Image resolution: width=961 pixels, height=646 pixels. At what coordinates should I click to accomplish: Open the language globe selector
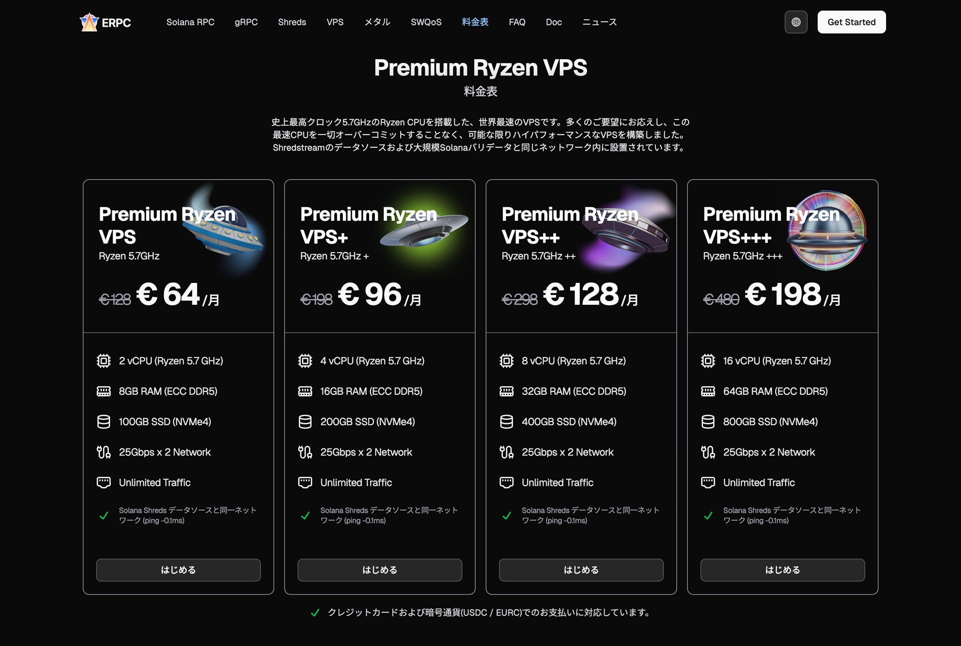(x=796, y=22)
